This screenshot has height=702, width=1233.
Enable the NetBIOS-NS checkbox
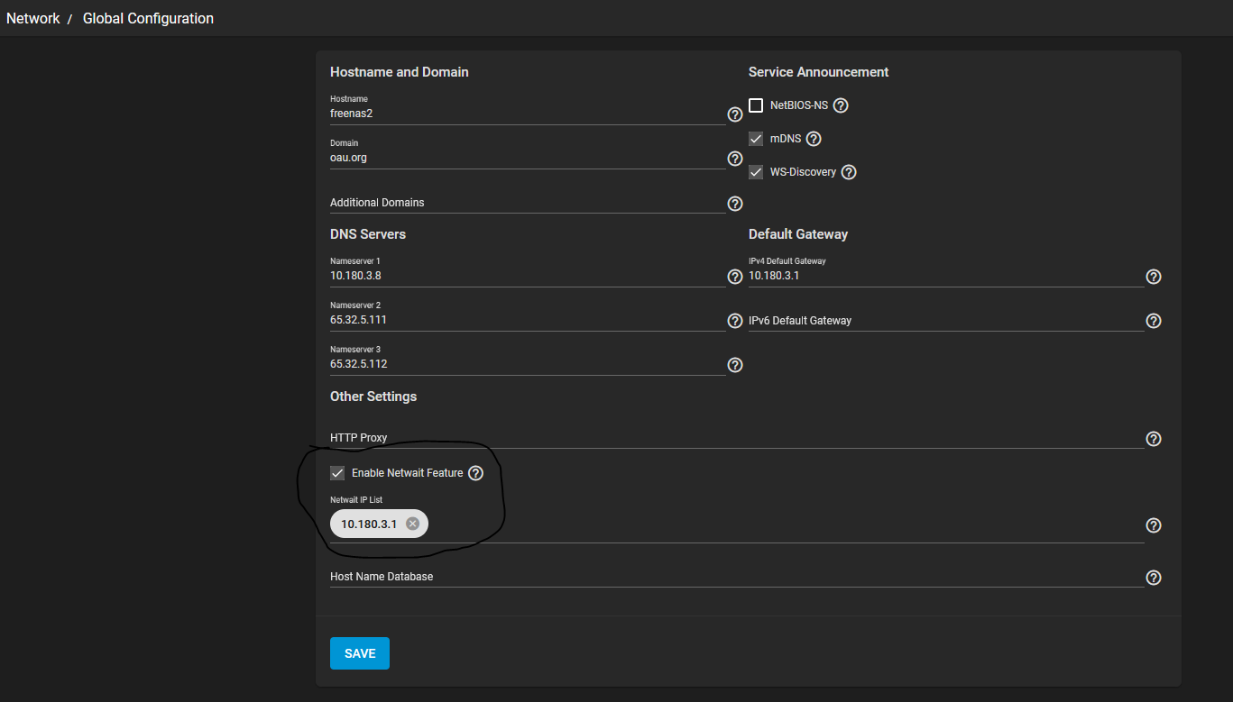tap(756, 105)
